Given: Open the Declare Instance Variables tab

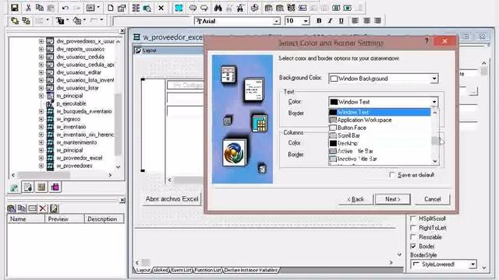Looking at the screenshot, I should (x=251, y=270).
